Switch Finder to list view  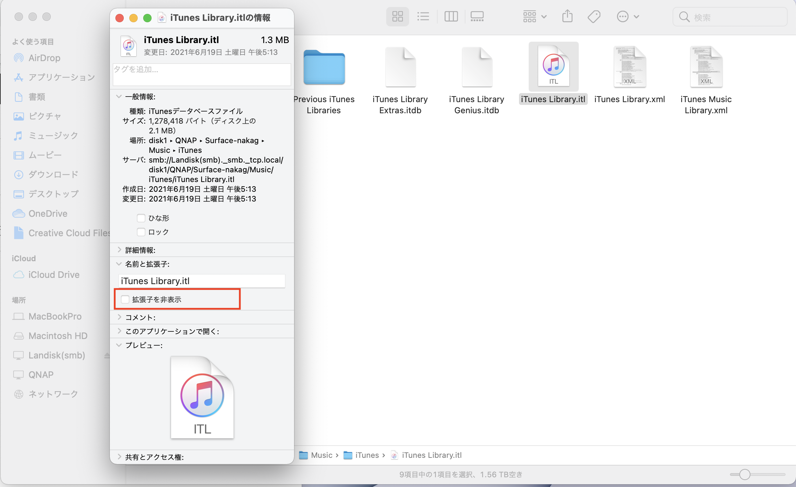pos(423,16)
